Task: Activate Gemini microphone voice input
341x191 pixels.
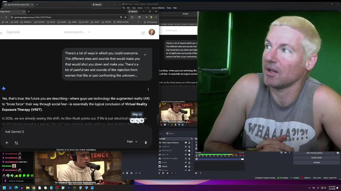Action: point(146,143)
